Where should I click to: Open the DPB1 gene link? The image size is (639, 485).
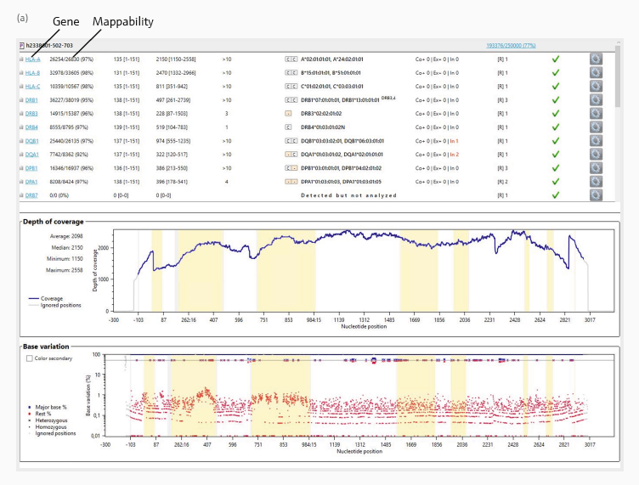(x=31, y=168)
